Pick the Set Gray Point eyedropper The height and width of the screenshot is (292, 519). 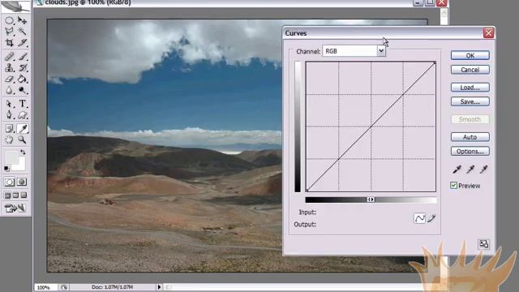click(470, 170)
